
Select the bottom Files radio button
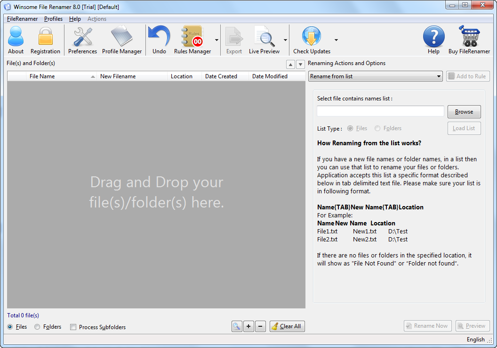pos(10,327)
